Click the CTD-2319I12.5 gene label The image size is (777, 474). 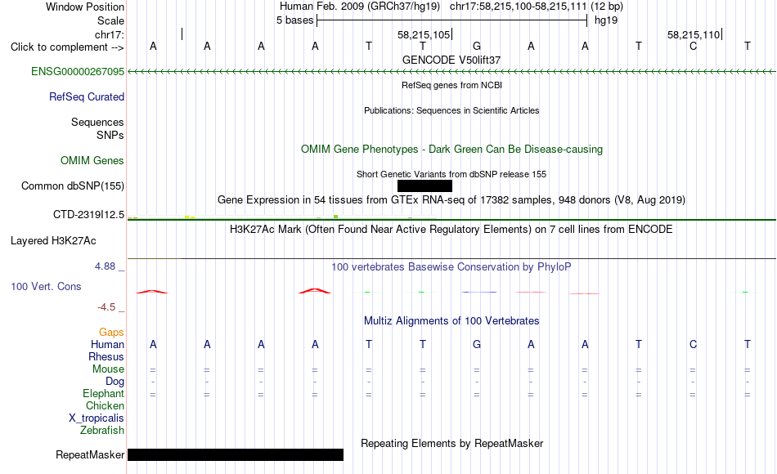(88, 215)
